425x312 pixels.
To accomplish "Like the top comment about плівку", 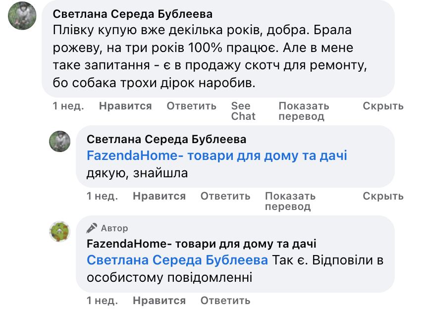I will [125, 106].
